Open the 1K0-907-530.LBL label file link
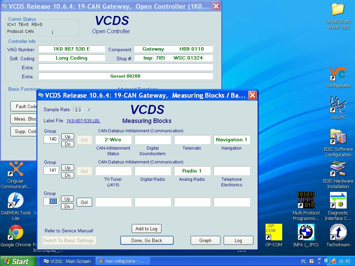This screenshot has height=266, width=355. [x=83, y=121]
